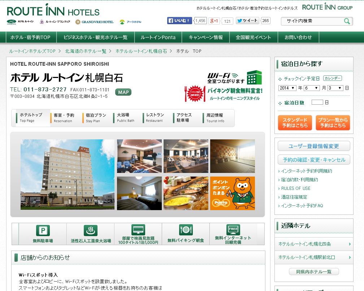Click the Google +1 button
The height and width of the screenshot is (291, 364).
[x=214, y=21]
